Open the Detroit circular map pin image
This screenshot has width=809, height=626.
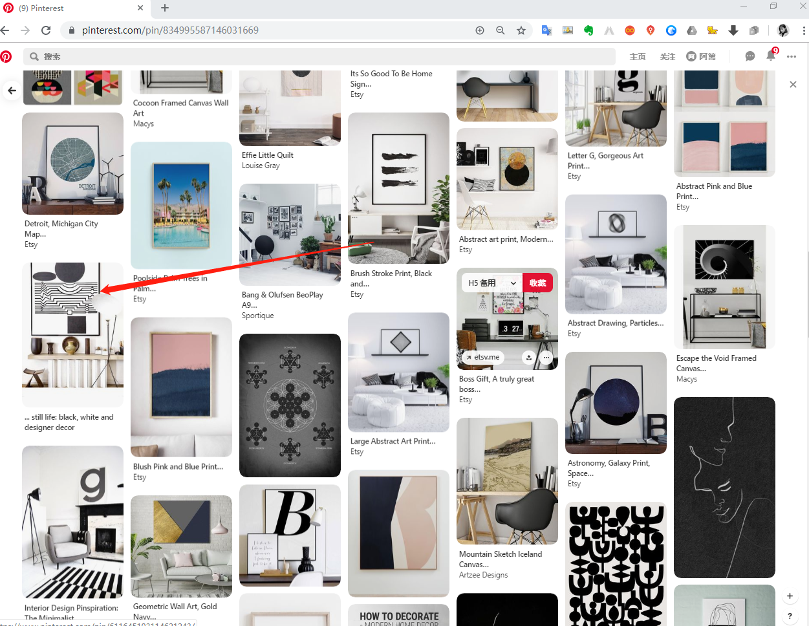pos(72,164)
